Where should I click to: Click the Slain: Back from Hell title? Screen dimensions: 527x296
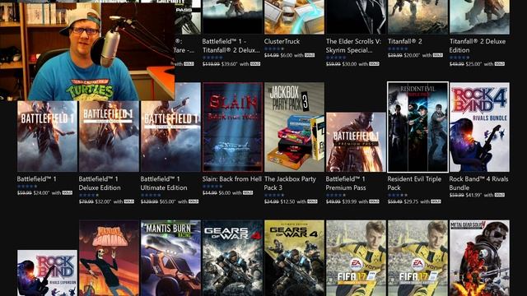[232, 179]
